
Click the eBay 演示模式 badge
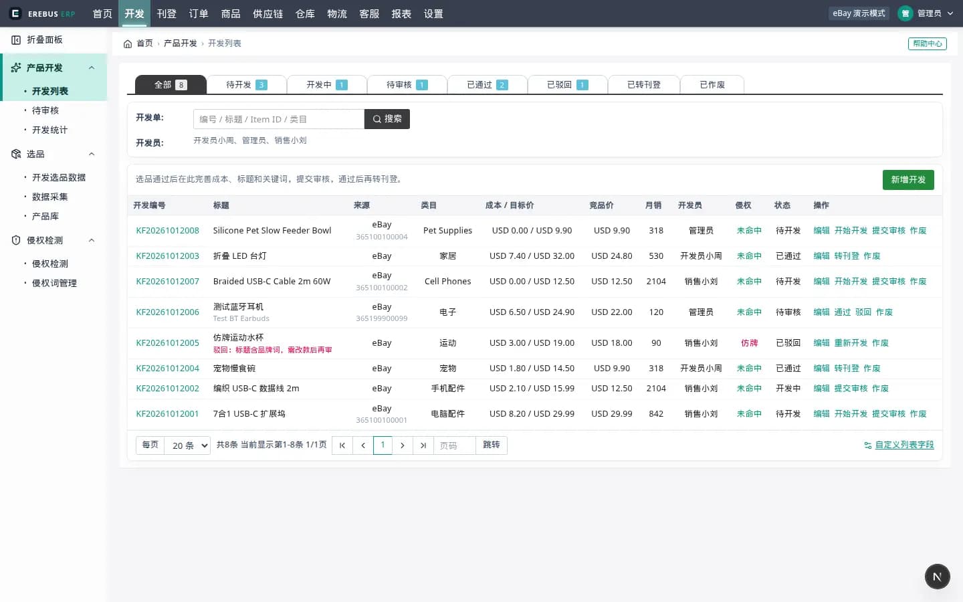click(x=859, y=13)
